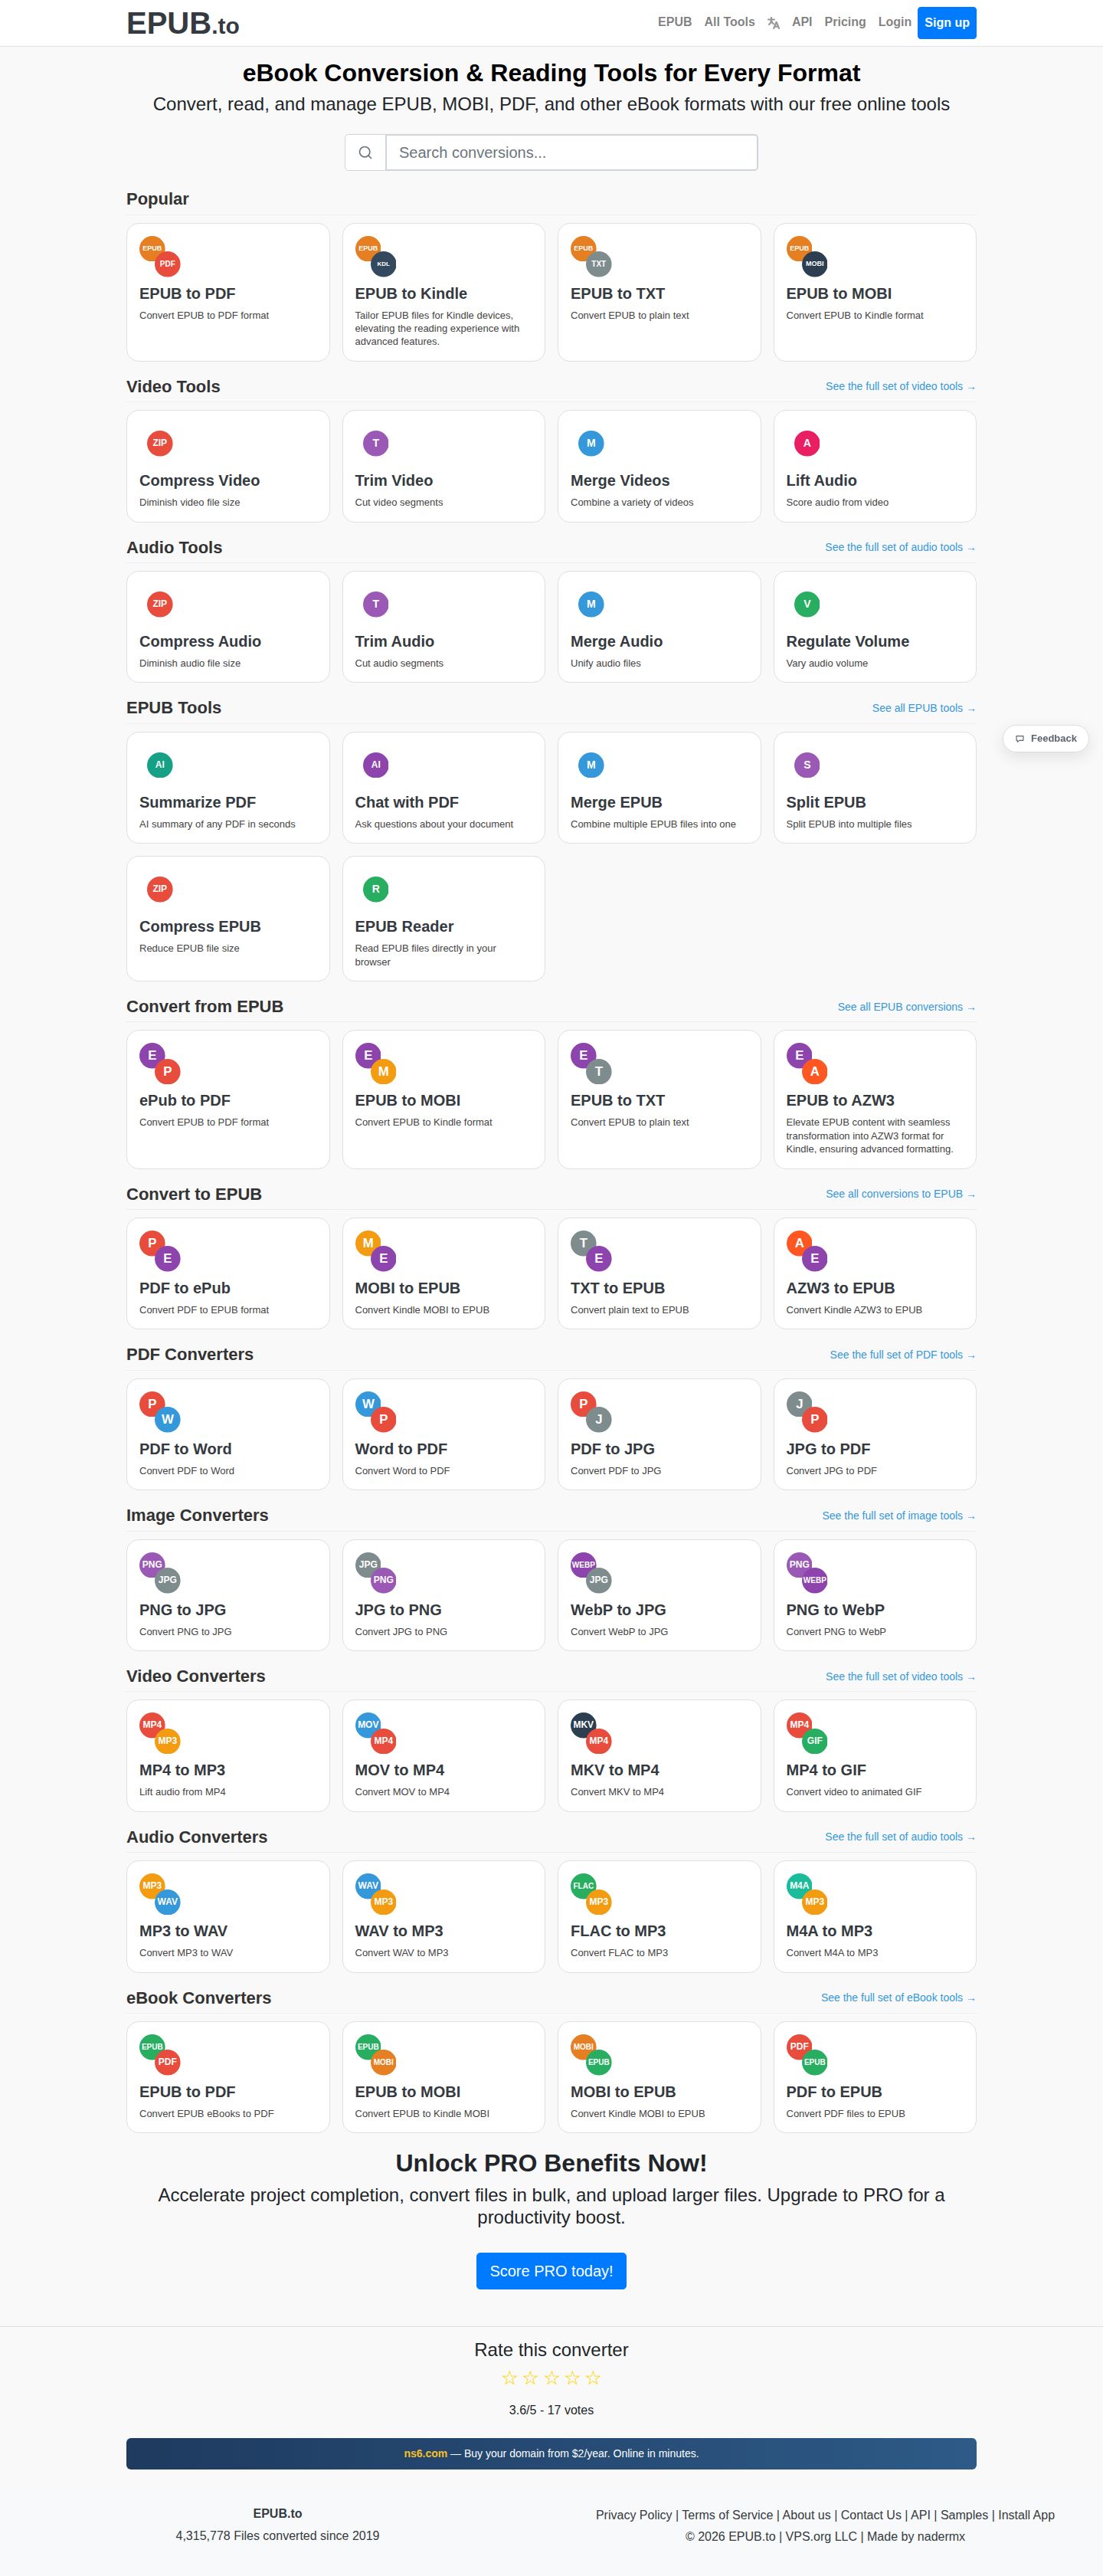The image size is (1103, 2576).
Task: Click the WEBP/JPG icon for WebP to JPG
Action: [x=591, y=1572]
